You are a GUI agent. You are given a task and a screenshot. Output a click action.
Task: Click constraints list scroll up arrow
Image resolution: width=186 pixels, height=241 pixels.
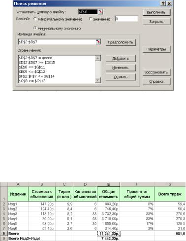click(x=98, y=58)
